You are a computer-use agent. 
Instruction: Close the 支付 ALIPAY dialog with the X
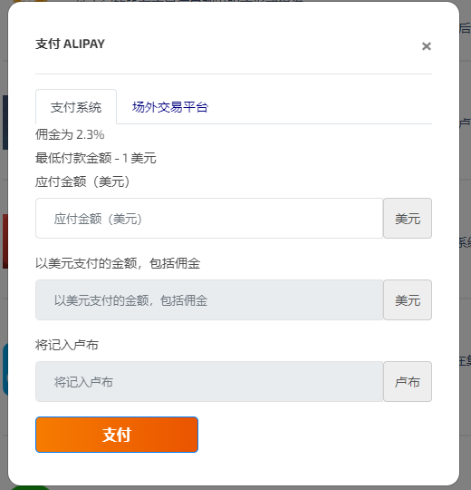(426, 46)
